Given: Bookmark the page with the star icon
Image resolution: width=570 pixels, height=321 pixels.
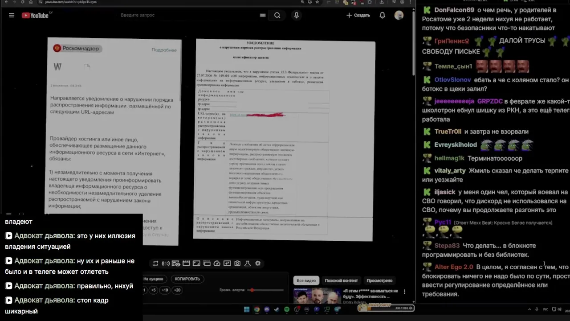Looking at the screenshot, I should click(x=317, y=2).
